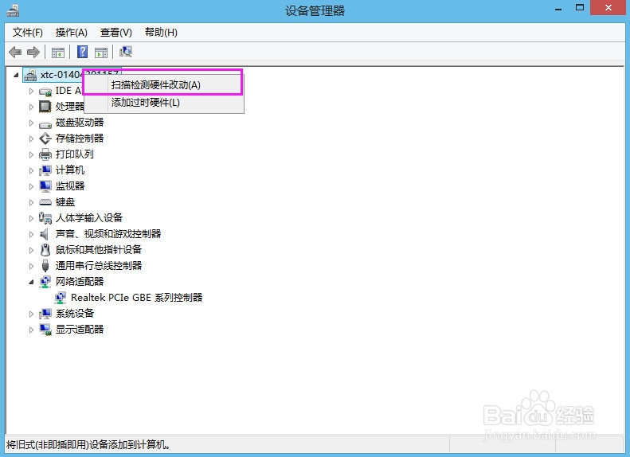Click the Forward arrow toolbar icon
Screen dimensions: 630x457
point(33,52)
